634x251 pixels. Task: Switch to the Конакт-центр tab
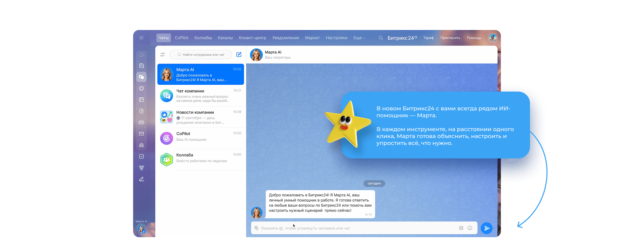pos(253,38)
